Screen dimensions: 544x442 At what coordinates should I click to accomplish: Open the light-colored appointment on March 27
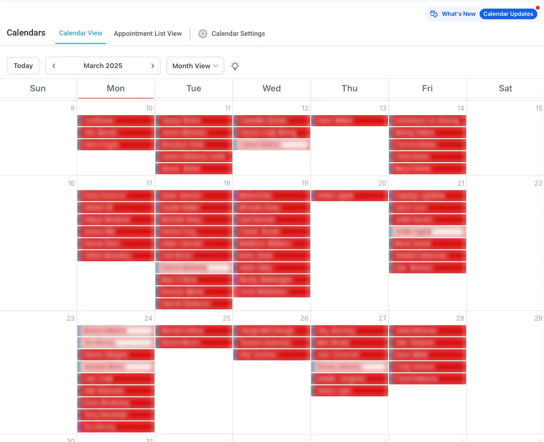coord(350,366)
